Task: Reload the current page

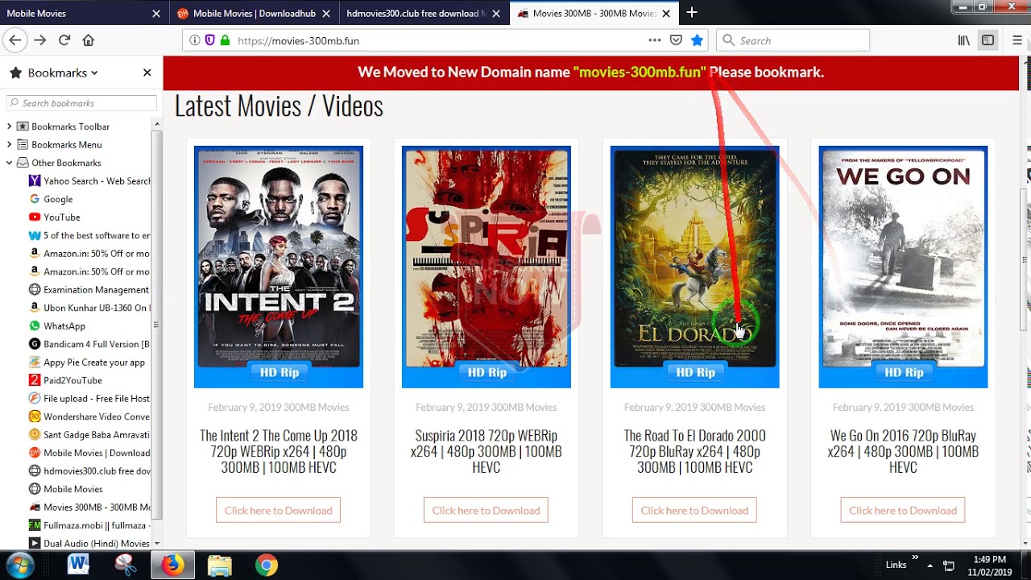Action: 64,40
